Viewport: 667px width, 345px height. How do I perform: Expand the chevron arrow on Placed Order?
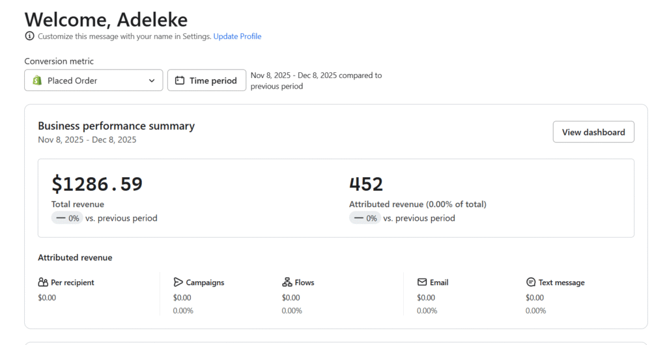tap(152, 81)
